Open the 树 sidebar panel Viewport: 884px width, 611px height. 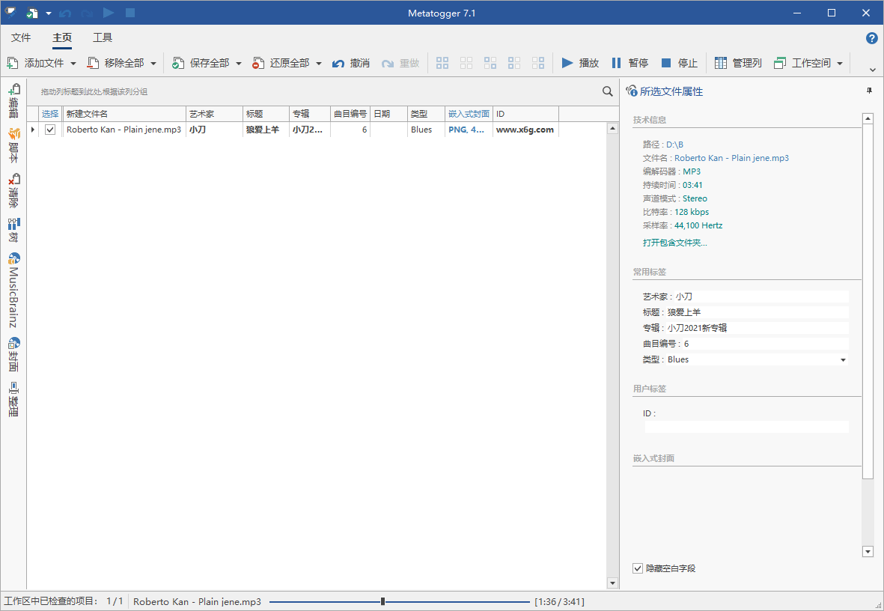13,230
